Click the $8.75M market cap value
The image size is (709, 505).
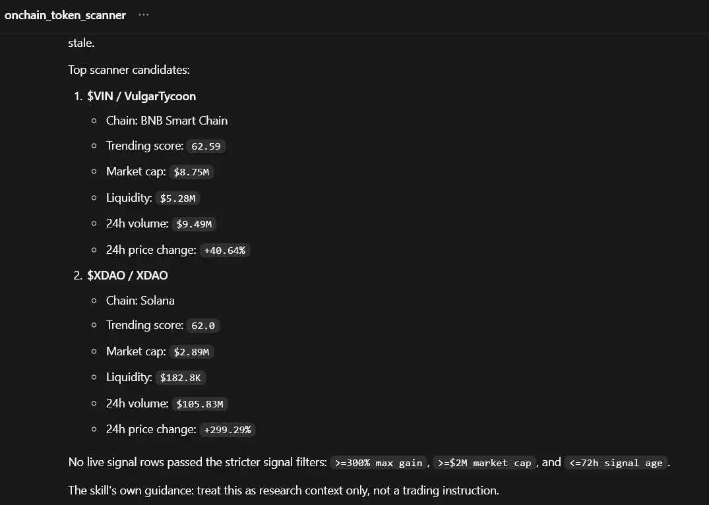[x=191, y=172]
